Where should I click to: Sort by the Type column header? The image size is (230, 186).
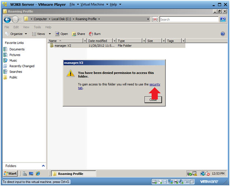click(x=129, y=41)
